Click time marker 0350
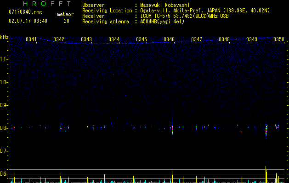This screenshot has width=289, height=183. [x=279, y=39]
